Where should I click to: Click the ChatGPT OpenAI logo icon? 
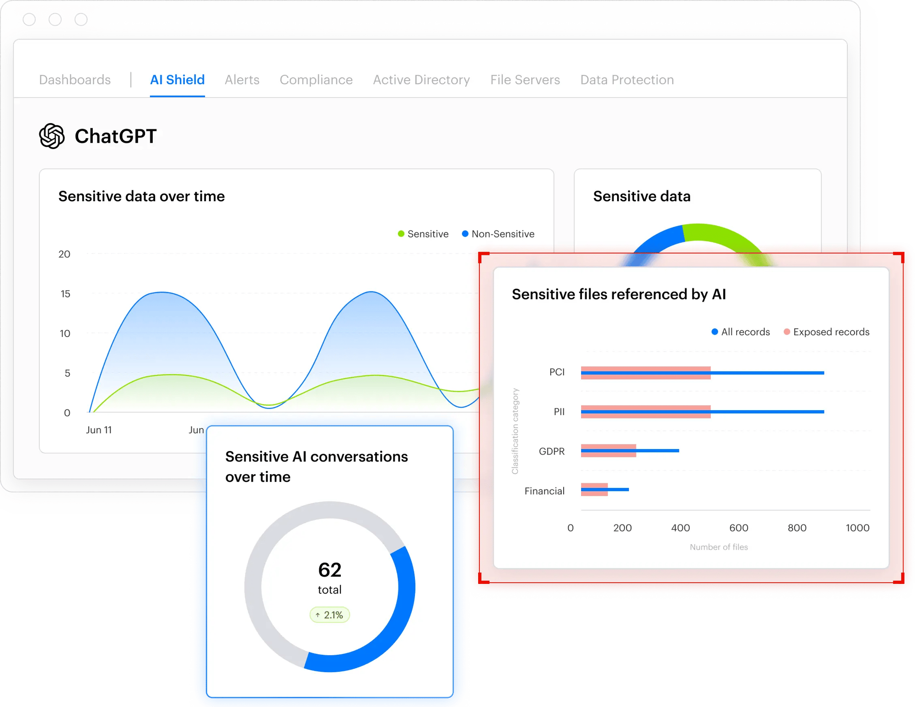click(x=52, y=135)
